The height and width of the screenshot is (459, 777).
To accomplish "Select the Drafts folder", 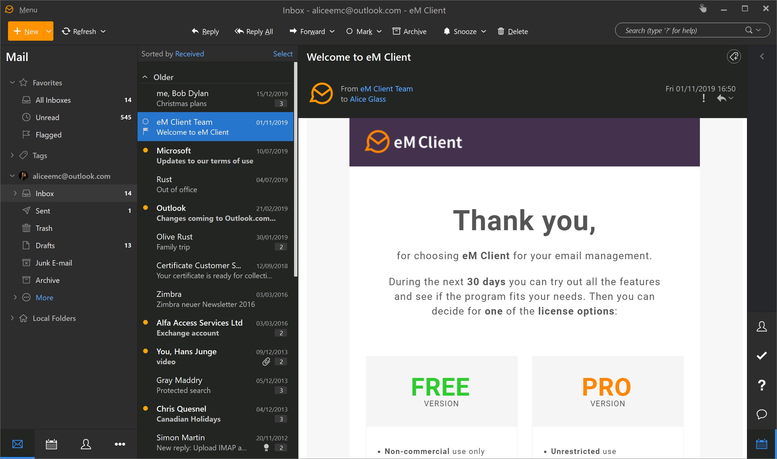I will [45, 246].
